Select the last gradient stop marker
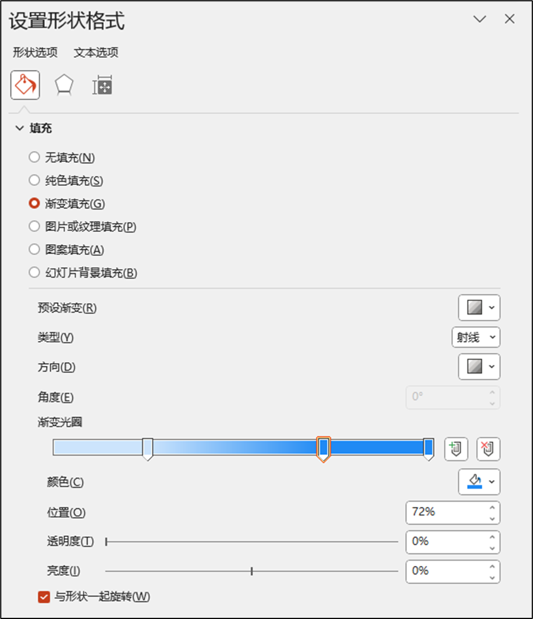Image resolution: width=533 pixels, height=619 pixels. click(x=429, y=449)
